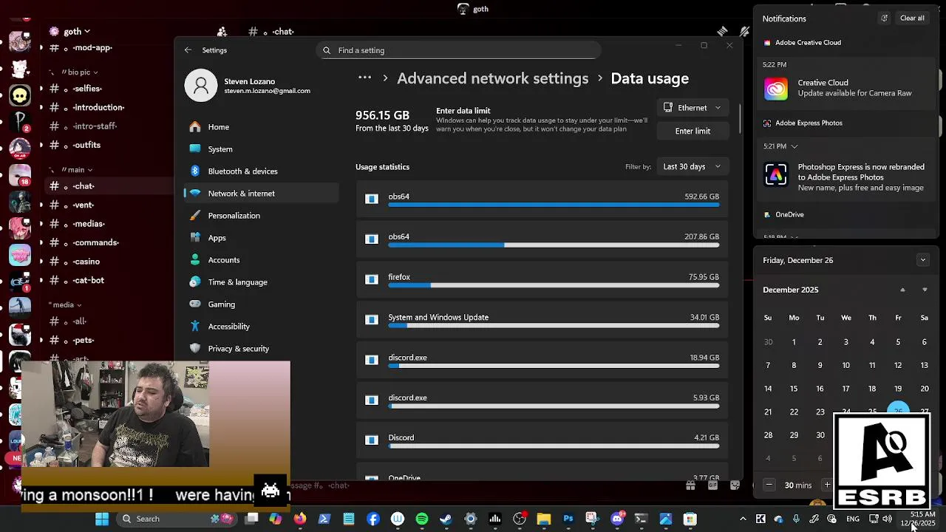The width and height of the screenshot is (946, 532).
Task: Open the vent Discord channel
Action: point(85,205)
